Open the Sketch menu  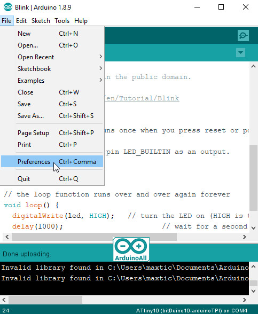pos(41,21)
